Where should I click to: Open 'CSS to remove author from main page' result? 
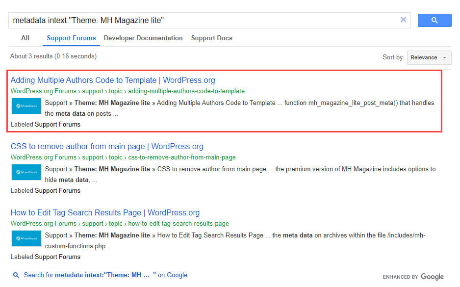(x=107, y=146)
